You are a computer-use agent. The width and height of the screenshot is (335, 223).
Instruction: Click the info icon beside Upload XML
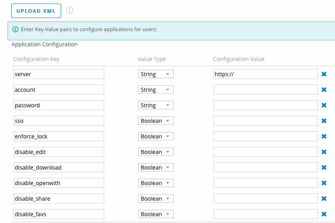[x=69, y=10]
